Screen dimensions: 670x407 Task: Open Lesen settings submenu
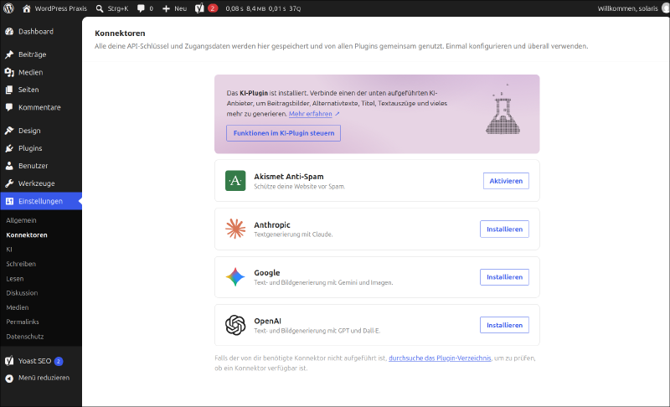pos(15,278)
